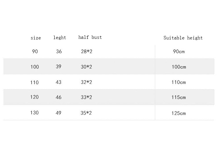The height and width of the screenshot is (147, 218).
Task: Select the 115cm suitable height cell
Action: pyautogui.click(x=178, y=97)
